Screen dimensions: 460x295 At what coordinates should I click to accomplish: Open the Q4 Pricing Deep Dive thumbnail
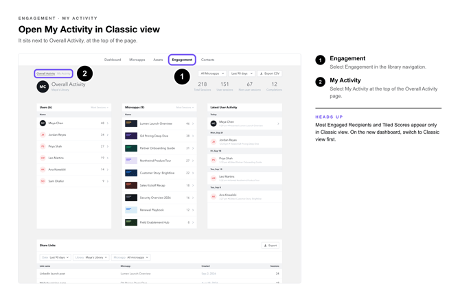(x=131, y=136)
